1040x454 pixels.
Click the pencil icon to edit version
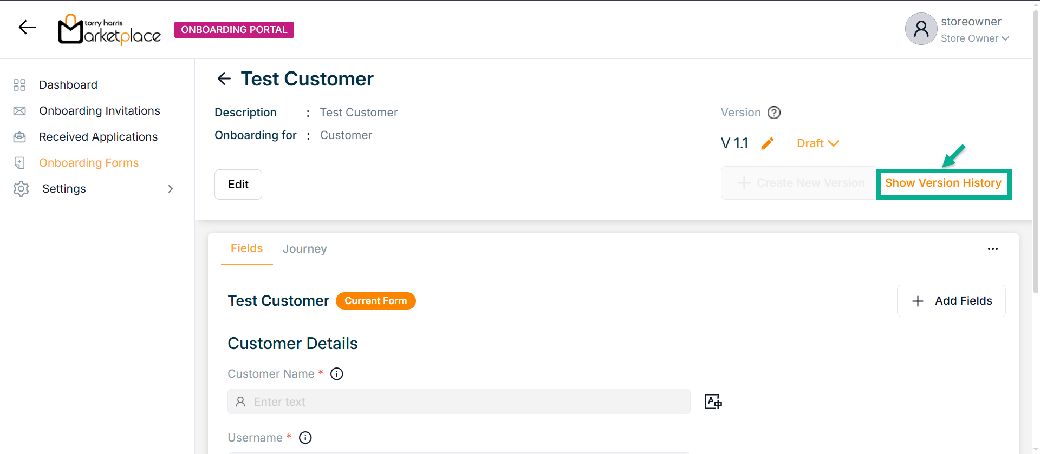[x=767, y=143]
